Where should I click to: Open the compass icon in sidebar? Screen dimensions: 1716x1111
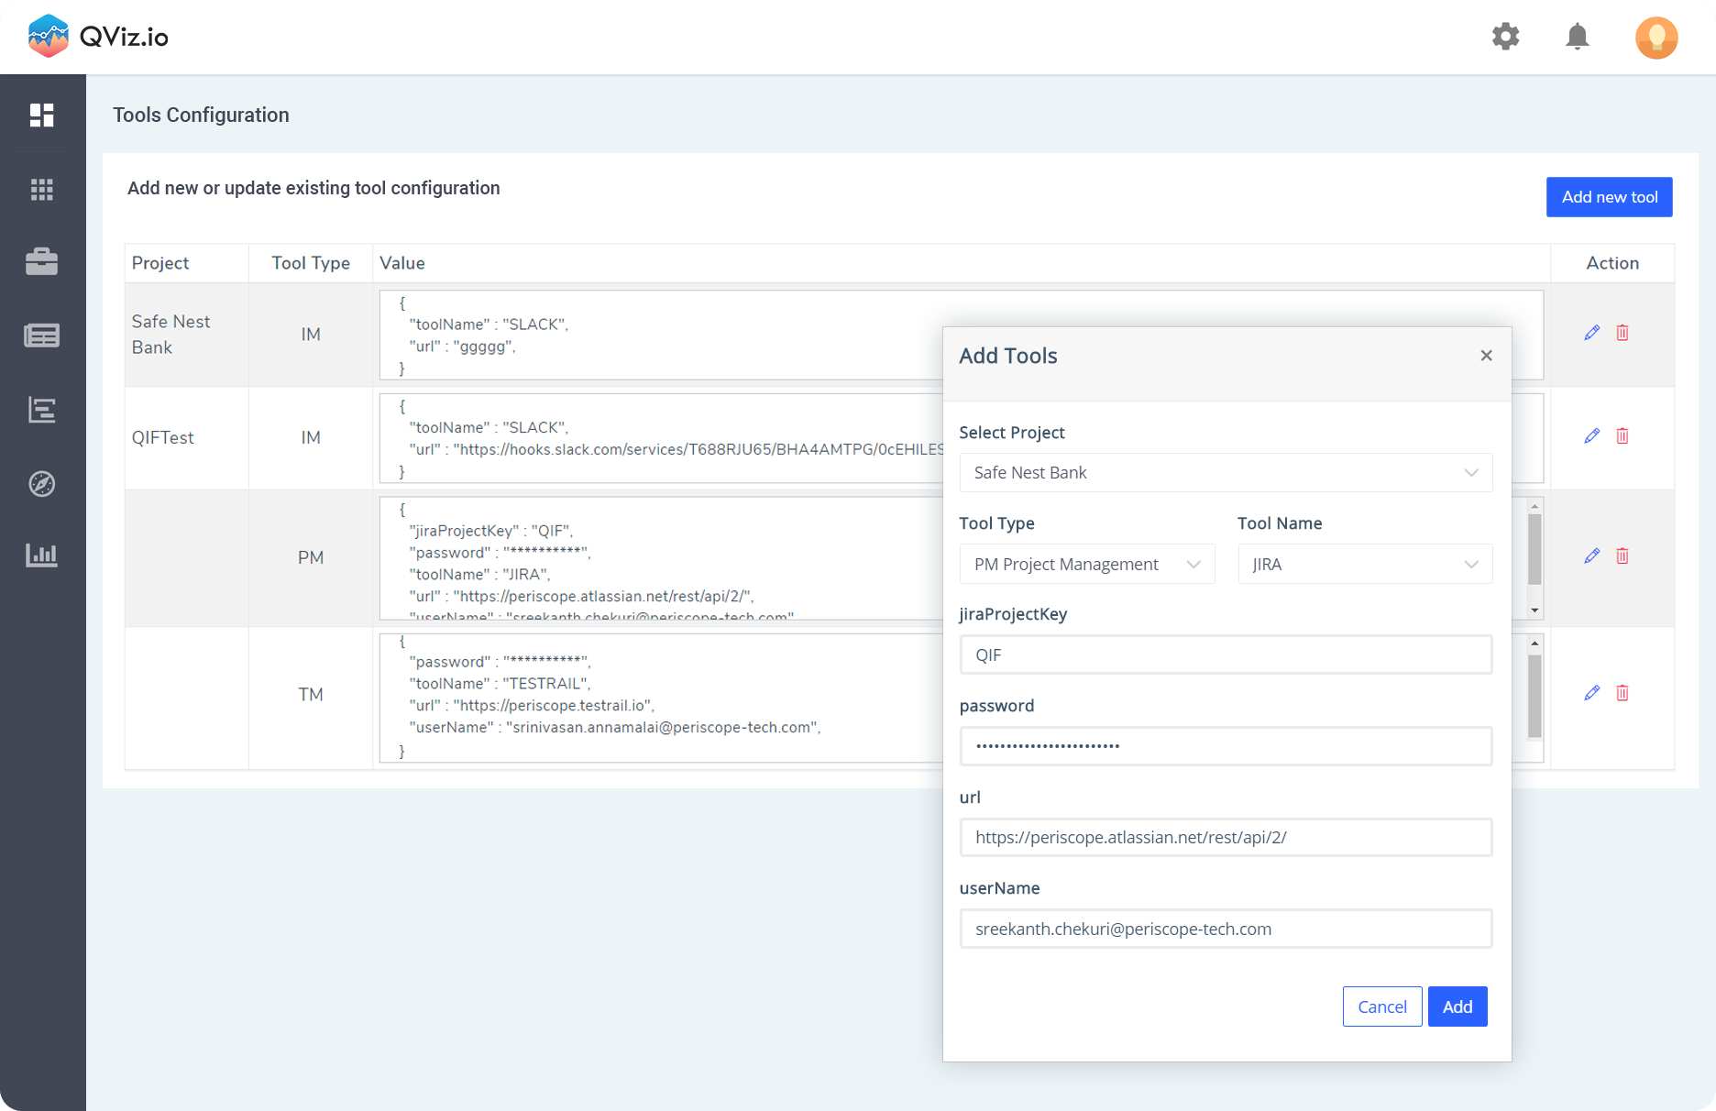click(42, 483)
